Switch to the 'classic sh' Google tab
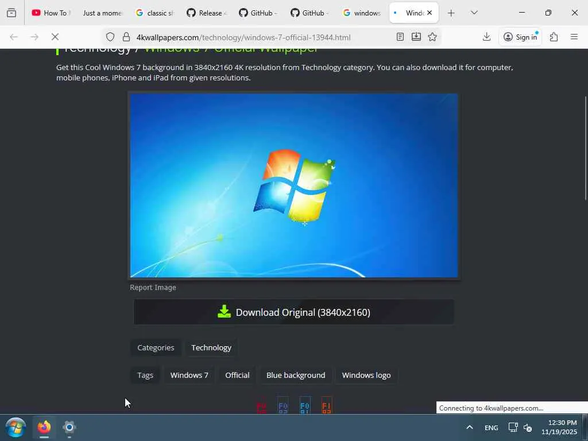588x441 pixels. click(154, 13)
